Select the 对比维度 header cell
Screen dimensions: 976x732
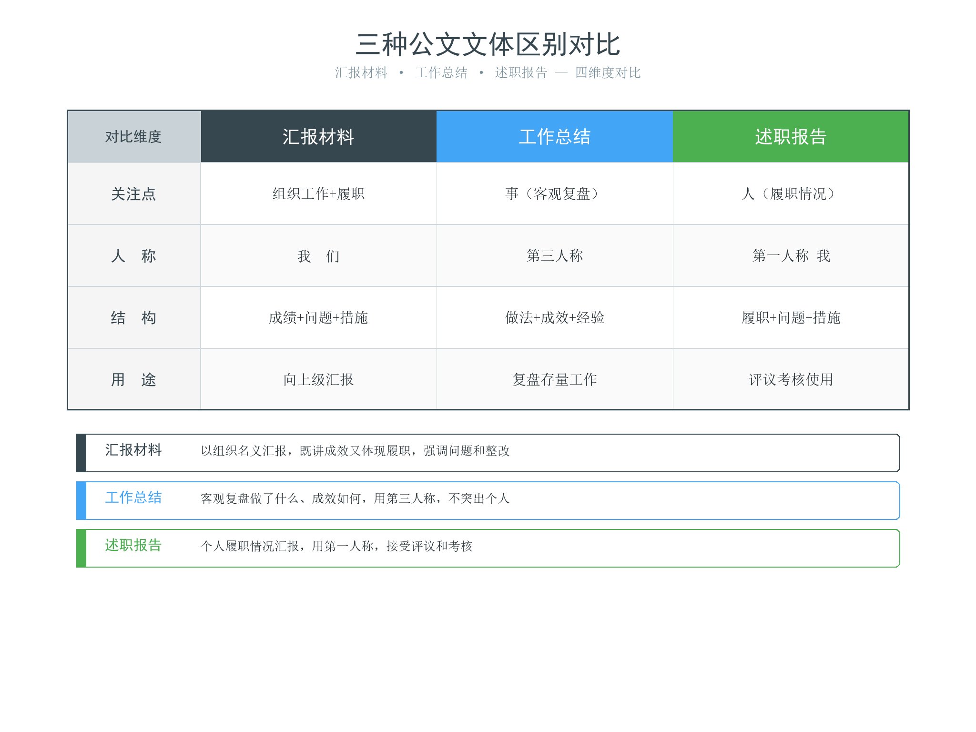(x=134, y=137)
